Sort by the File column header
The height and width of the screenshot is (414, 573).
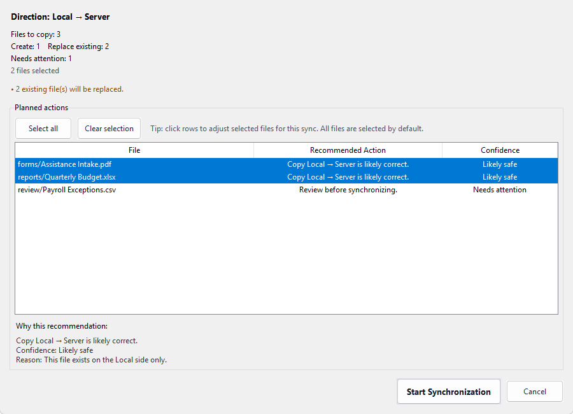pyautogui.click(x=134, y=150)
